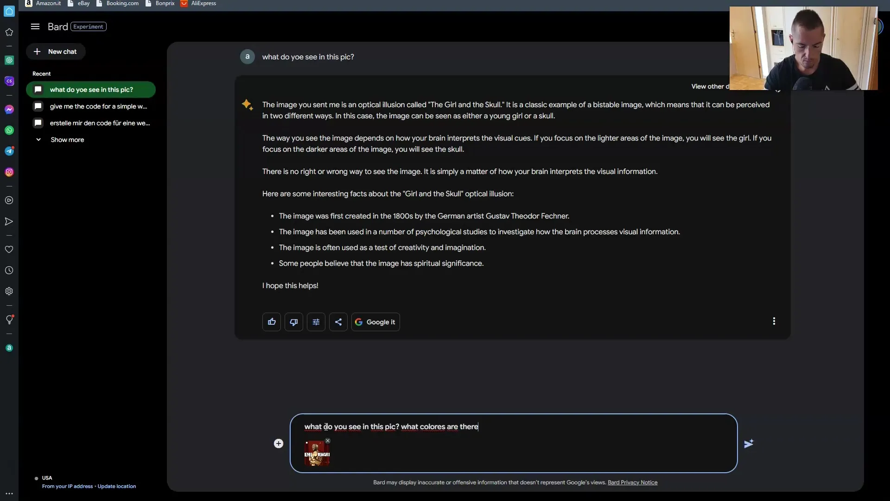Click the image thumbnail in input field
Viewport: 890px width, 501px height.
[x=316, y=454]
